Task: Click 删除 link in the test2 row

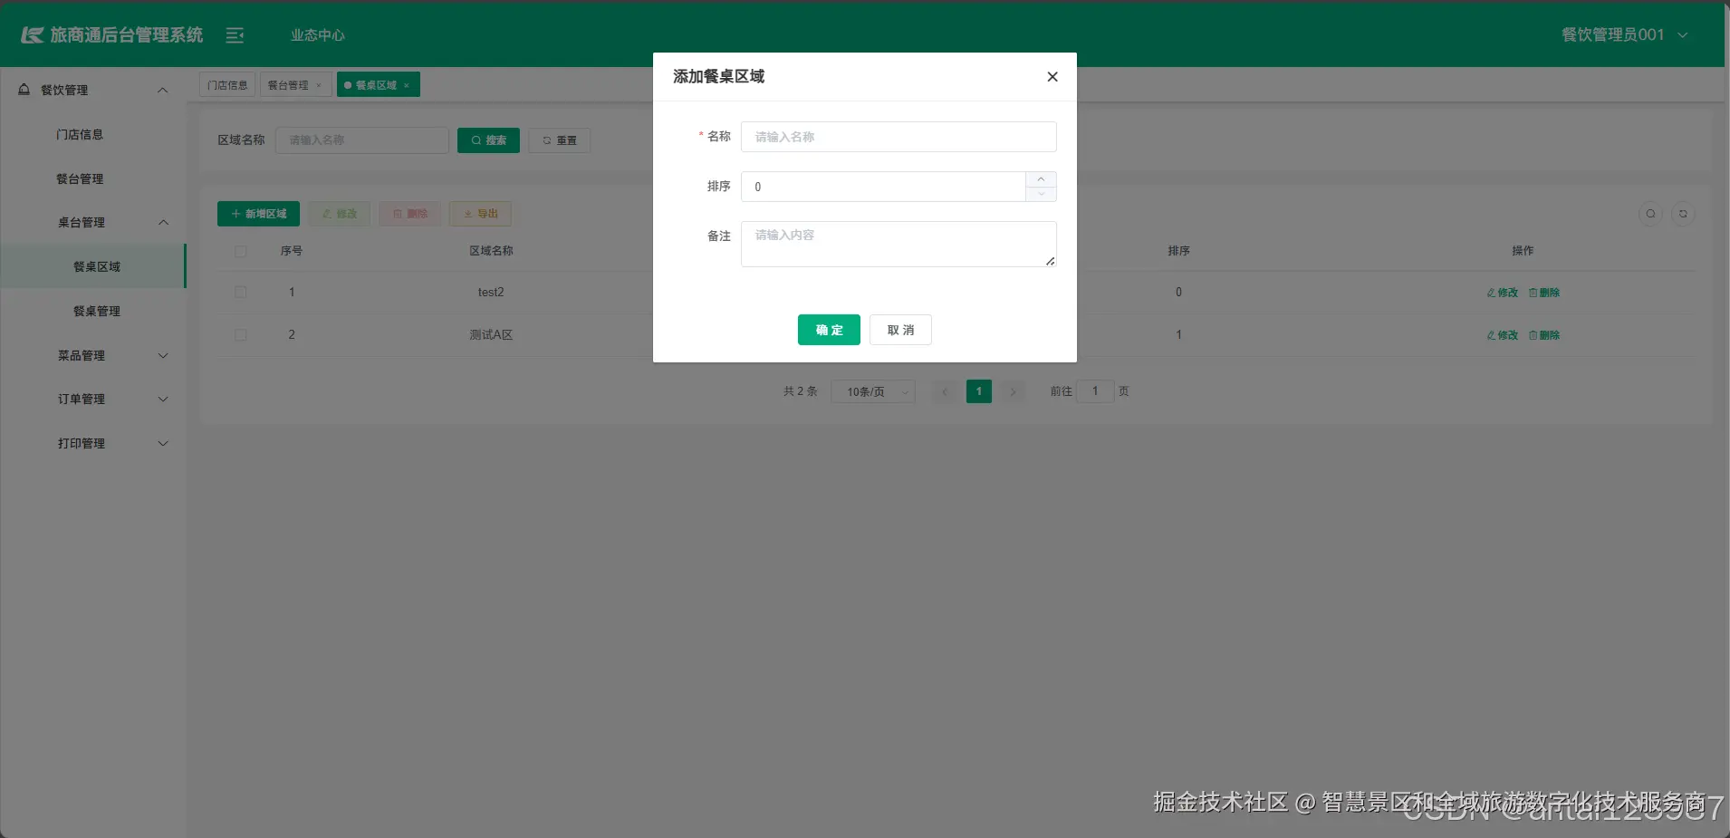Action: [x=1544, y=293]
